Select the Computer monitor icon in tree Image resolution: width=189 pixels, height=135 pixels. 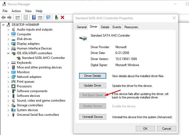13,34
